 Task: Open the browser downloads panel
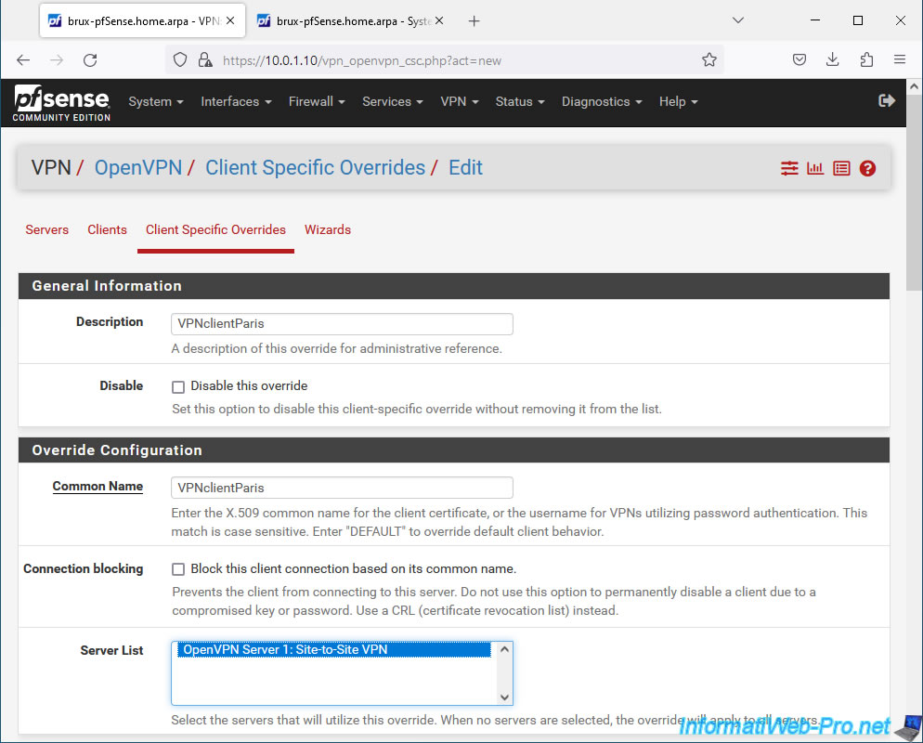(x=832, y=59)
